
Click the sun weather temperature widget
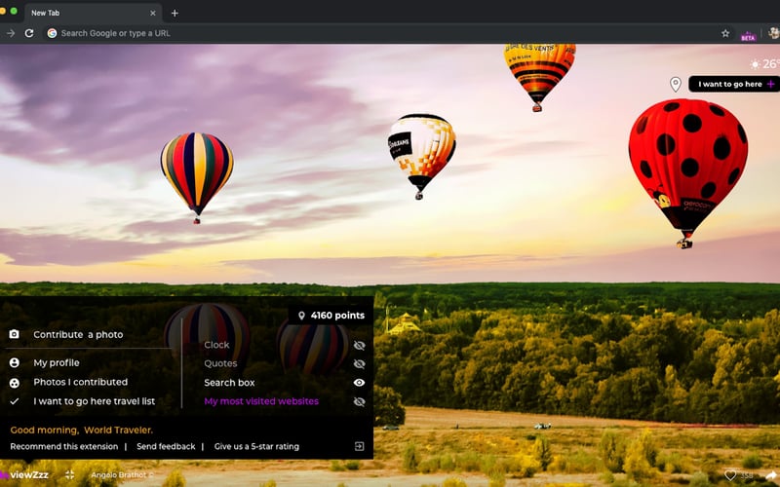765,64
